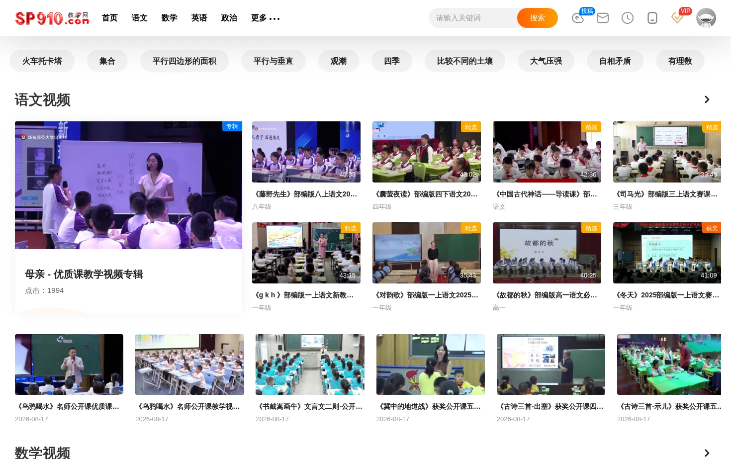Play the 《古诗三首-出塞》 video thumbnail

tap(551, 365)
